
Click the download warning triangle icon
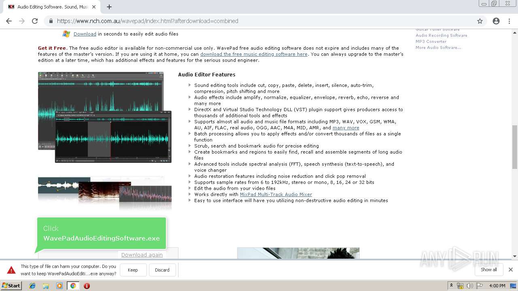click(x=11, y=270)
